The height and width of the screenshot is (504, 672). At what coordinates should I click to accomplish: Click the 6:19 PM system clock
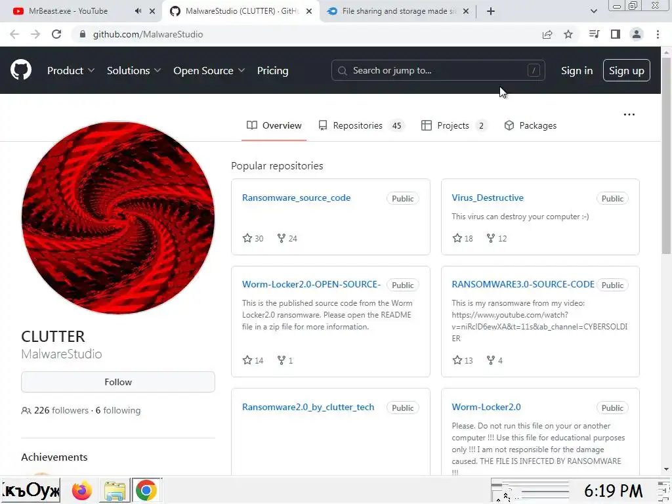(x=613, y=491)
